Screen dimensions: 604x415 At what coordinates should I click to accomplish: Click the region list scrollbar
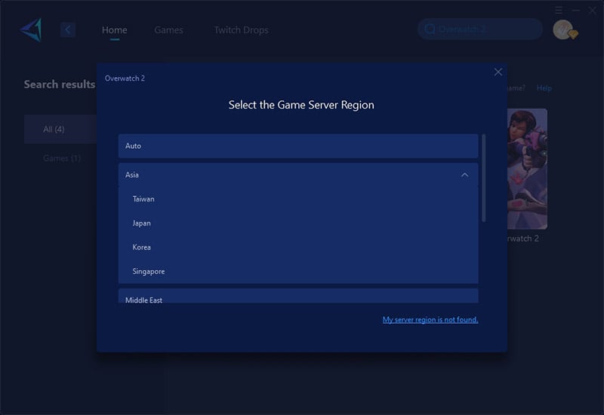484,178
